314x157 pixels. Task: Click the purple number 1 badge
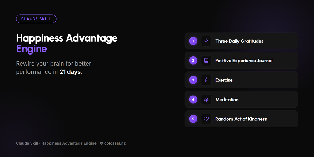pyautogui.click(x=193, y=41)
